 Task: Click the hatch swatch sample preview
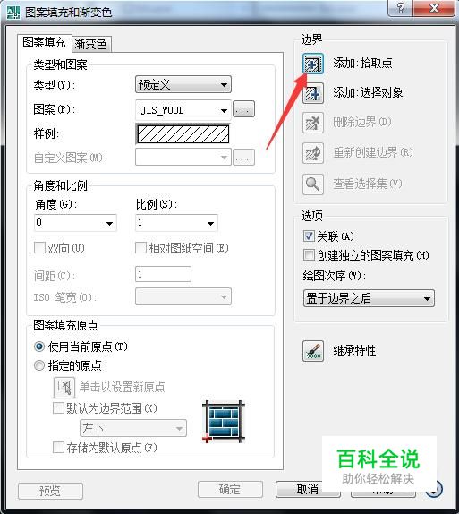(183, 134)
